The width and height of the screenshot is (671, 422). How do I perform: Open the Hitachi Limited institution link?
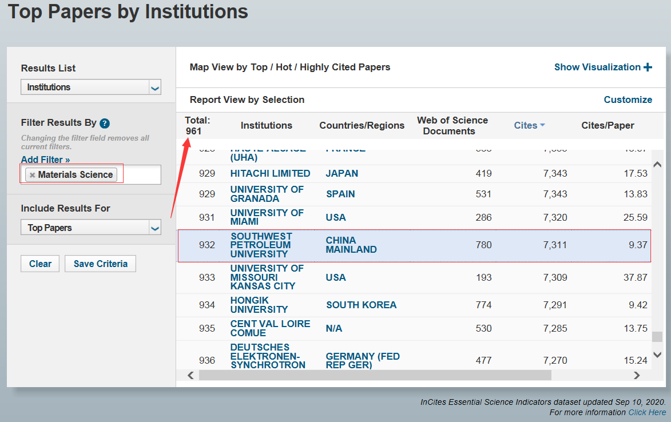[270, 174]
